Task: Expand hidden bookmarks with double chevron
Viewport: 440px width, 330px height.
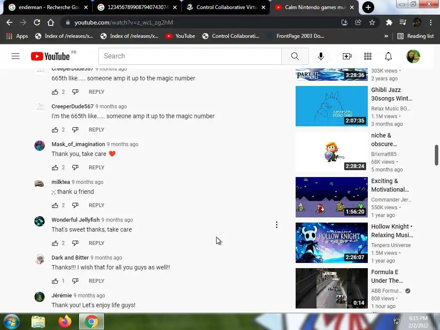Action: [x=386, y=36]
